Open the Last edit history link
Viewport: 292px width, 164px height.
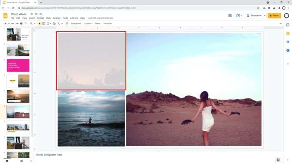pos(101,18)
